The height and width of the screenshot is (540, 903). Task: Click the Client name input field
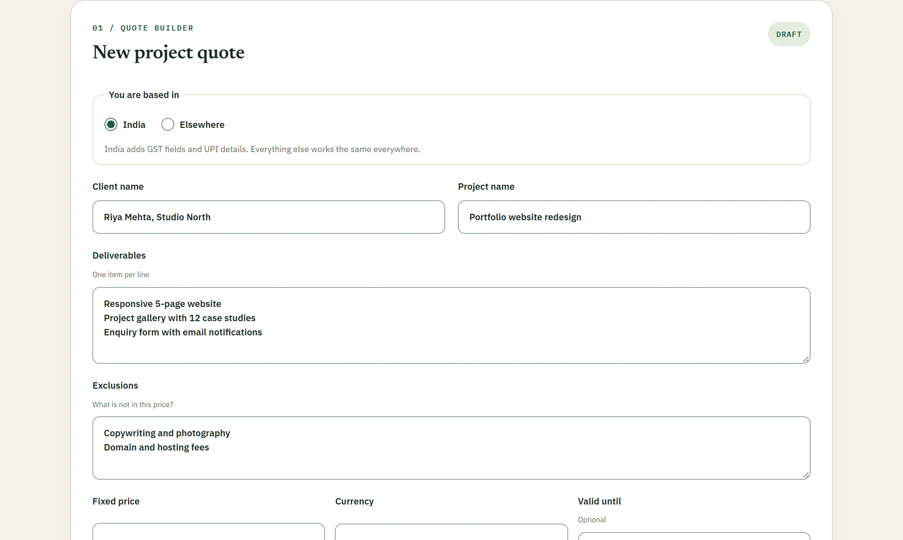tap(268, 217)
